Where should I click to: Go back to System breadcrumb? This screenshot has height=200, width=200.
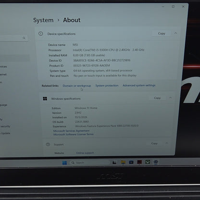click(43, 20)
